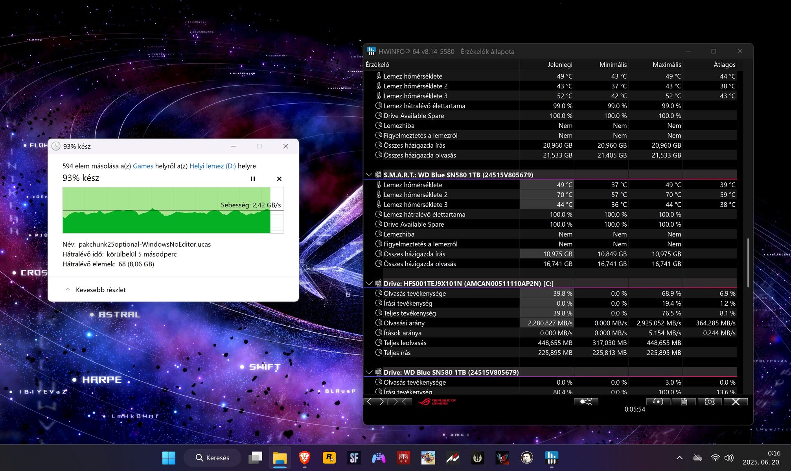Click the HWiNFO title bar app icon
The image size is (791, 471).
pos(371,51)
